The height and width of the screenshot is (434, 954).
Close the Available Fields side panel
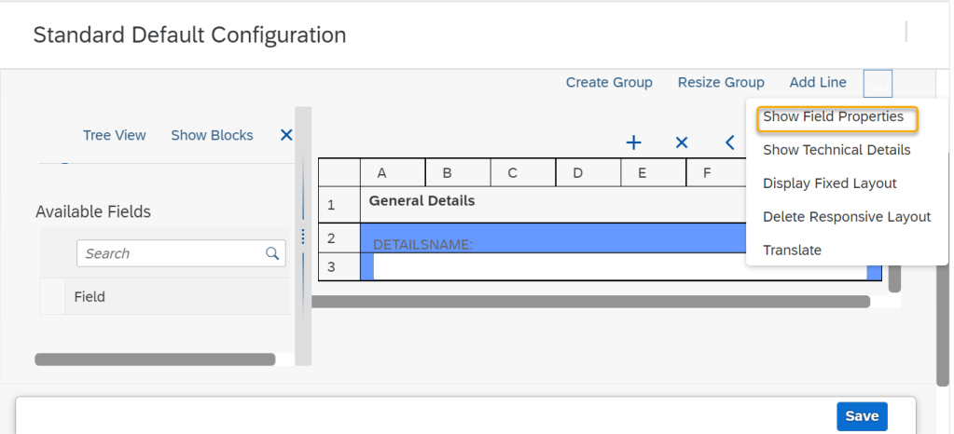coord(286,135)
